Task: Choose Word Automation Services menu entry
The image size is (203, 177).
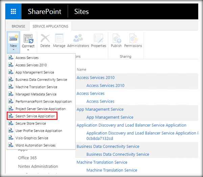Action: coord(35,145)
